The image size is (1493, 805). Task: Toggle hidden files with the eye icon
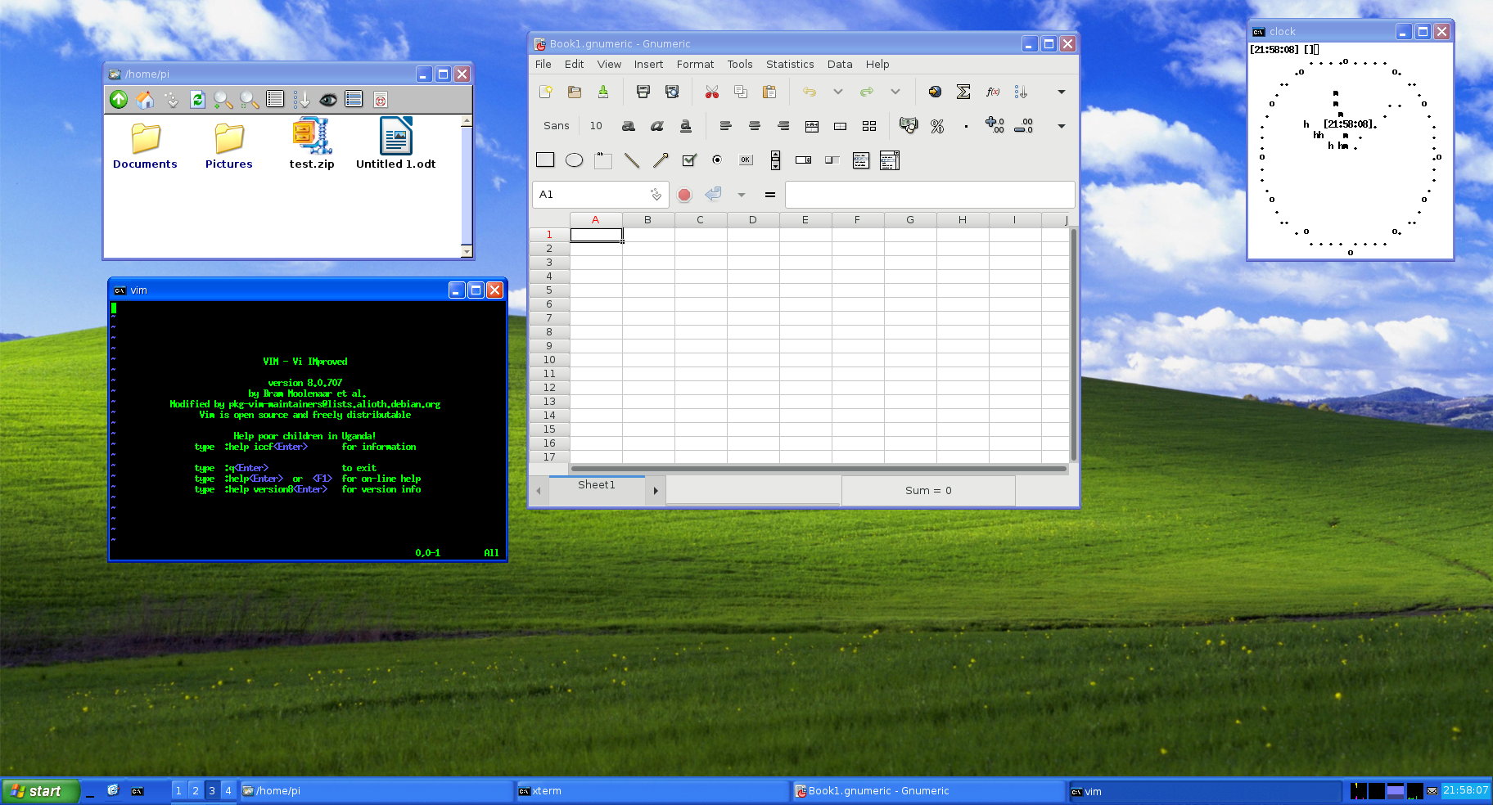pos(328,99)
